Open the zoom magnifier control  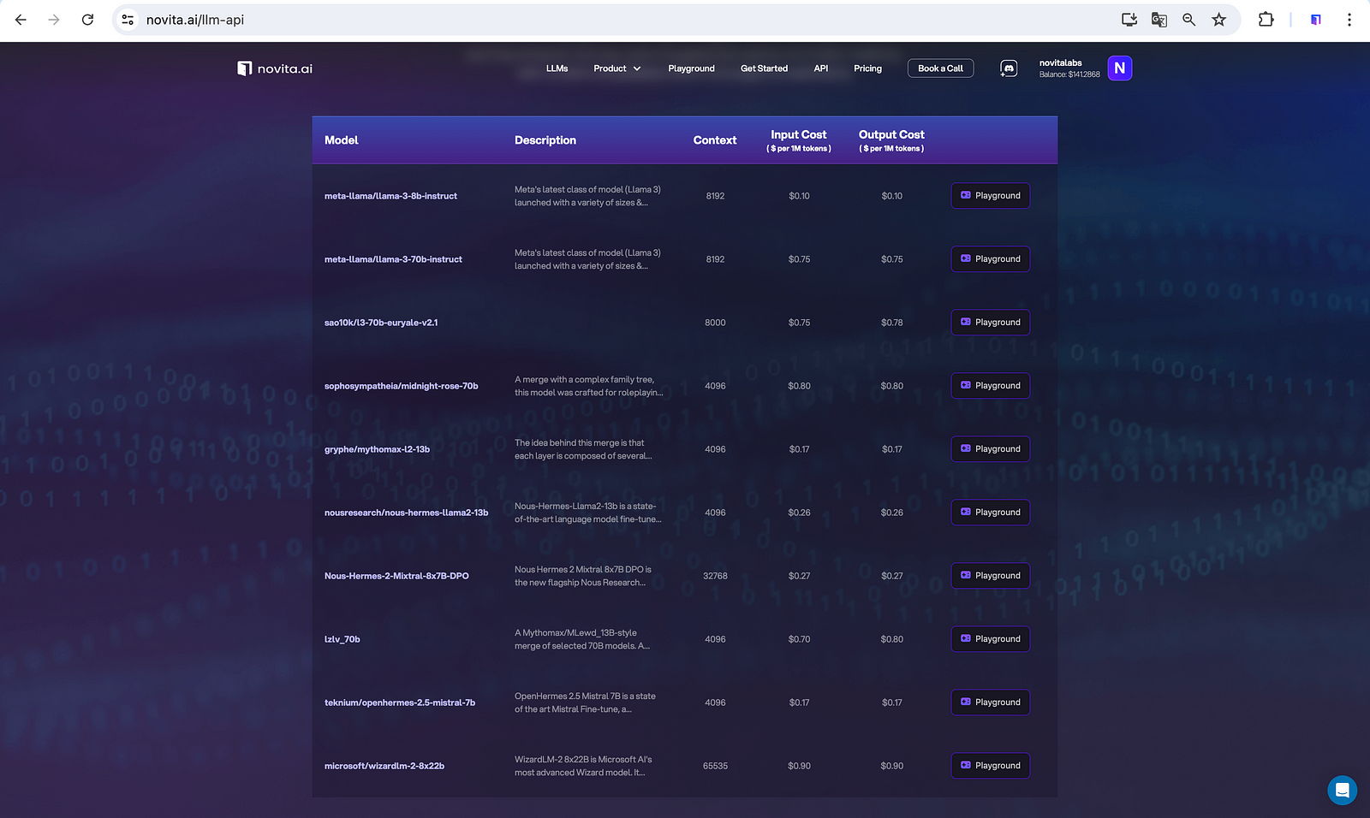point(1189,20)
